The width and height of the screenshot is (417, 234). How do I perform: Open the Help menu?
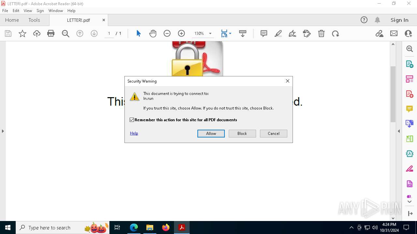point(71,11)
